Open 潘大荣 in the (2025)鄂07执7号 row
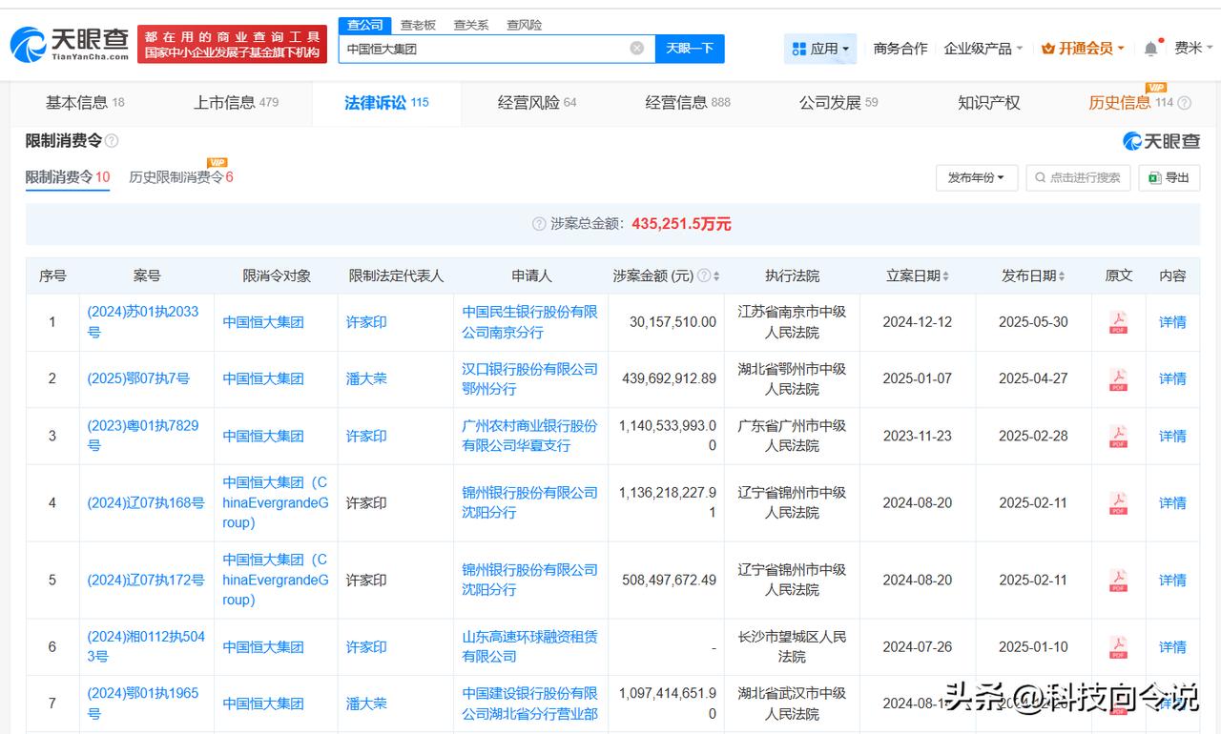The image size is (1221, 734). click(x=366, y=379)
